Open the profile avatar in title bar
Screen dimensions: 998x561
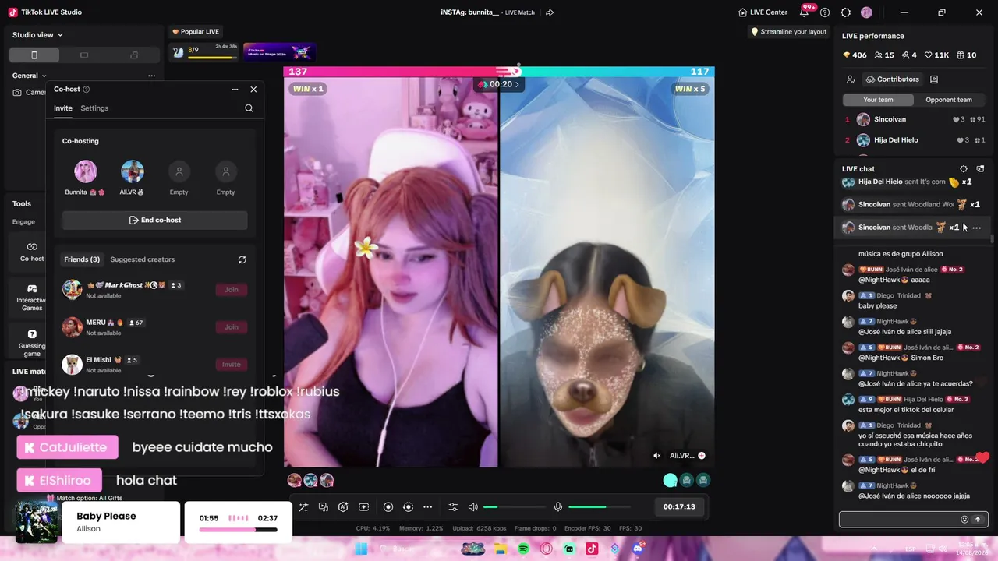(866, 12)
